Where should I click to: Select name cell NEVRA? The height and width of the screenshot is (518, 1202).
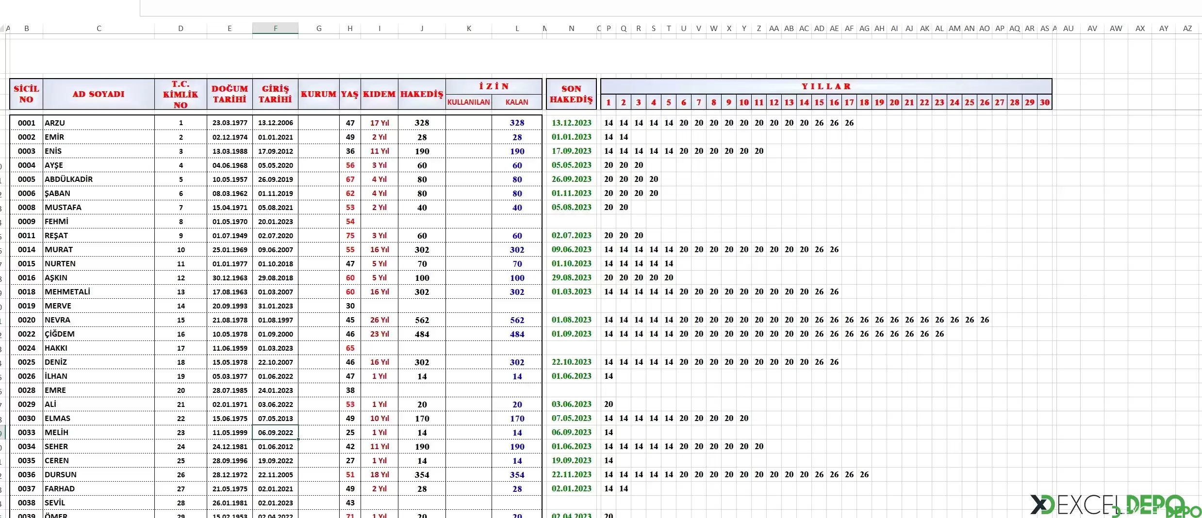pos(99,320)
